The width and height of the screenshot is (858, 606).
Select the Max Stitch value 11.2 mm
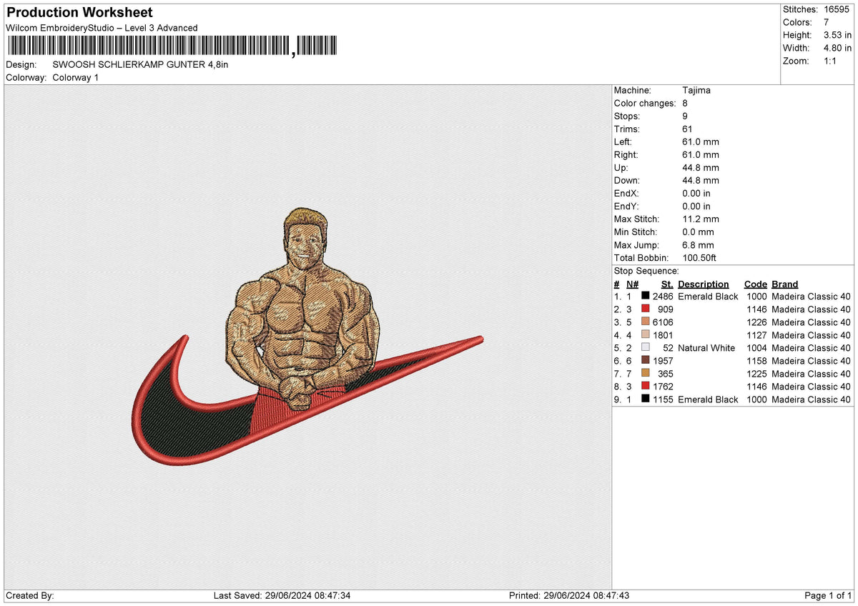point(701,219)
